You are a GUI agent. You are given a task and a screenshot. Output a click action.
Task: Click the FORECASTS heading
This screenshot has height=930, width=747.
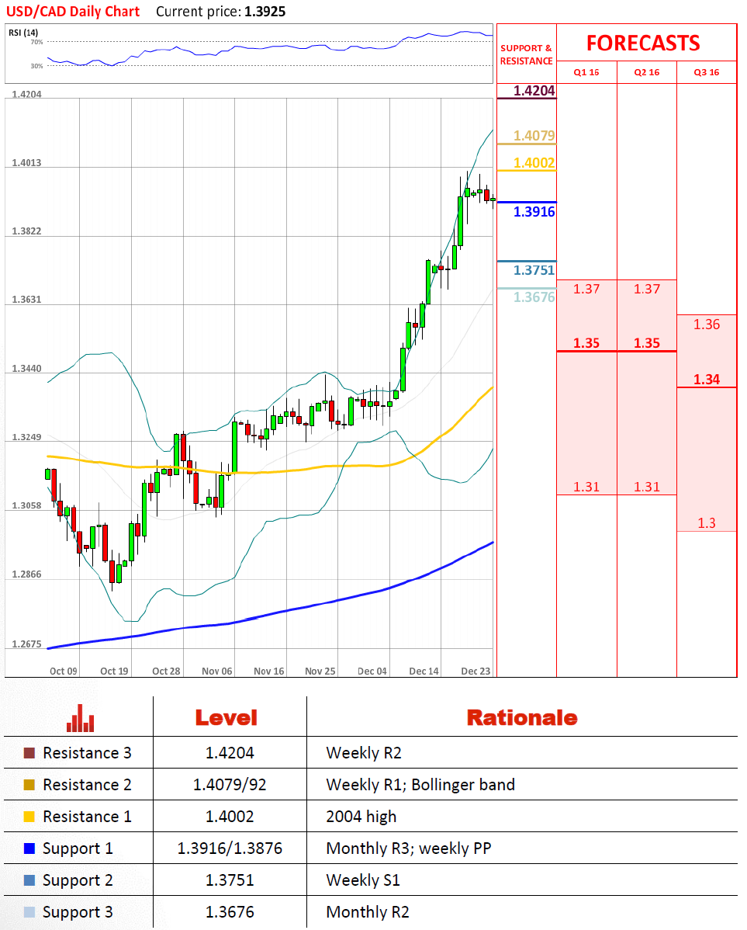pyautogui.click(x=642, y=43)
